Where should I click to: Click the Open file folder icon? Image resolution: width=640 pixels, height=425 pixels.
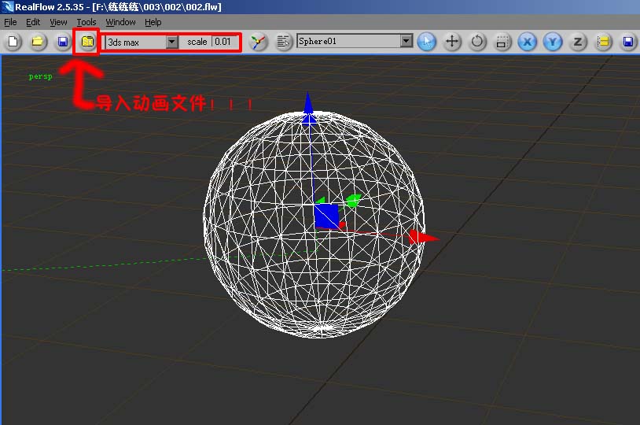pyautogui.click(x=38, y=42)
